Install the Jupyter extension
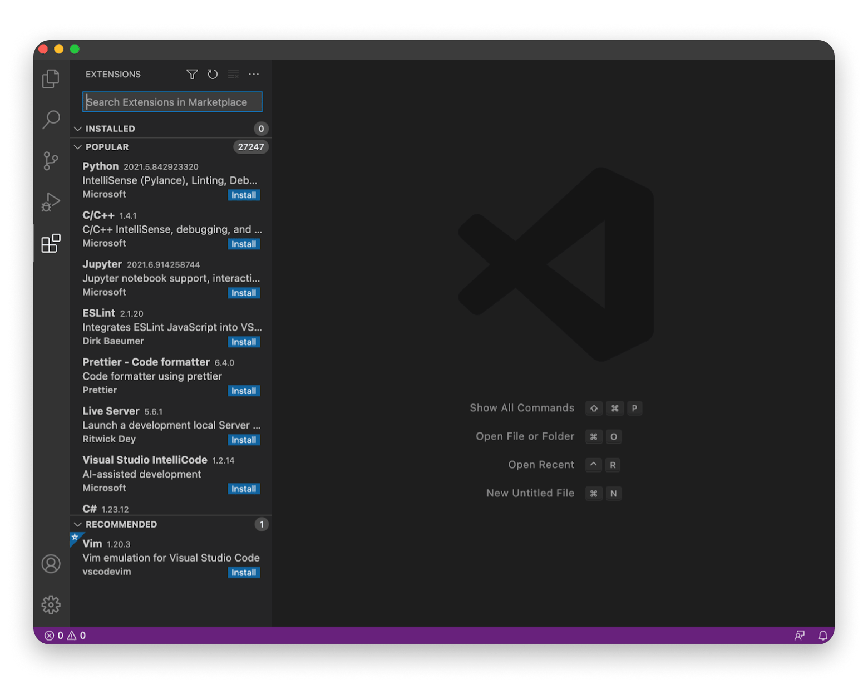The height and width of the screenshot is (689, 868). point(244,293)
